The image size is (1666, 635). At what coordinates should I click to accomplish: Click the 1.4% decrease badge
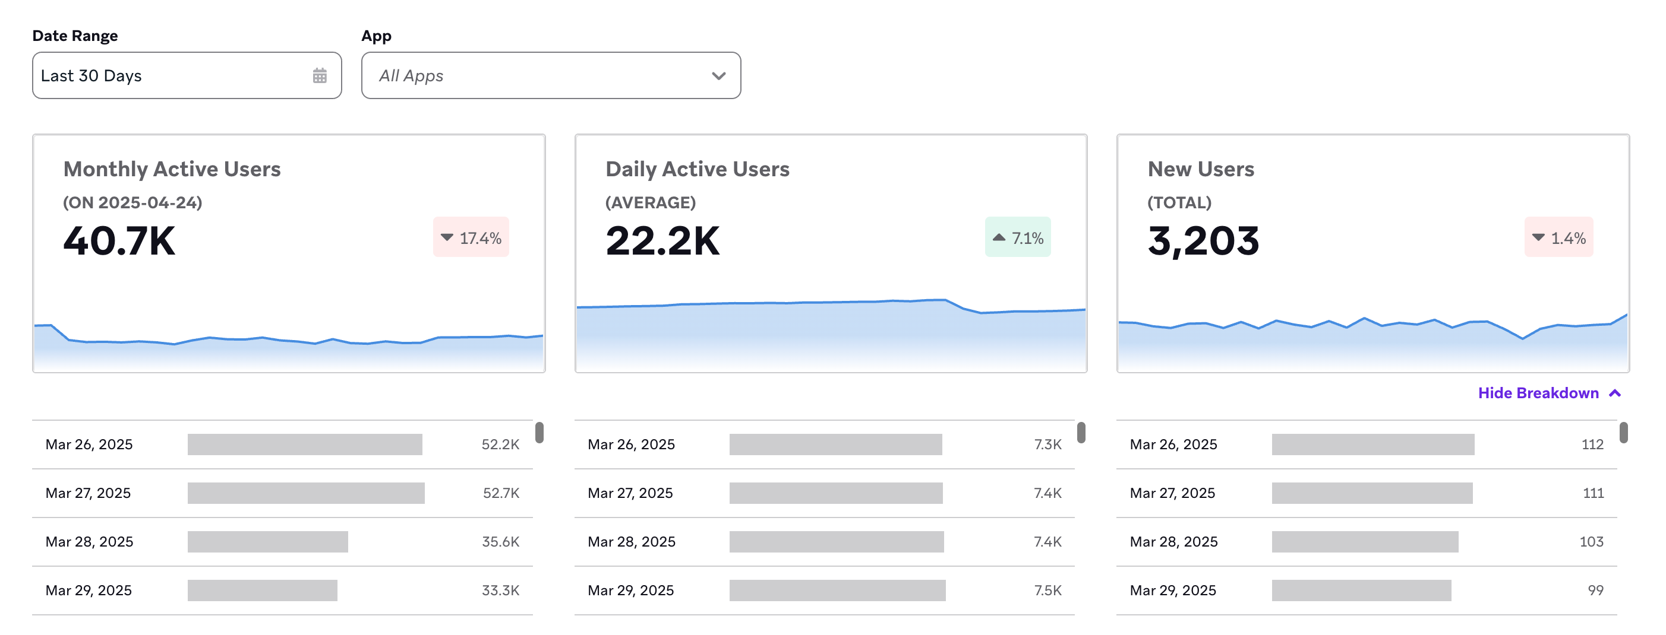pos(1558,238)
